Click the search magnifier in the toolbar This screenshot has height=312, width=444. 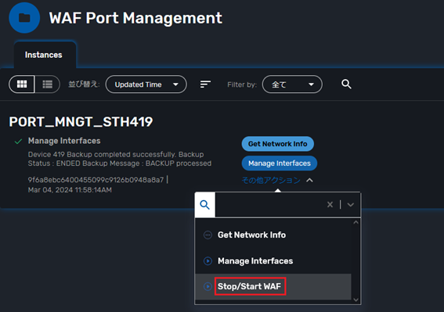pos(346,84)
